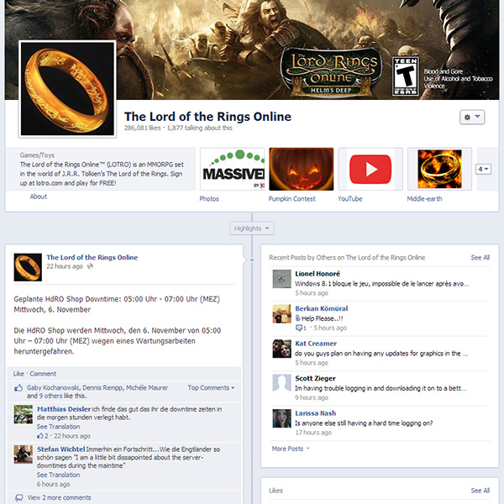Click the comment's 2 likes thumb icon

click(x=40, y=436)
